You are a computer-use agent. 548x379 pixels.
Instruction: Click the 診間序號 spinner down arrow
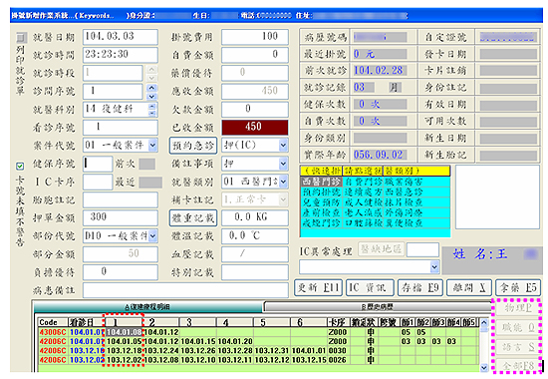152,96
